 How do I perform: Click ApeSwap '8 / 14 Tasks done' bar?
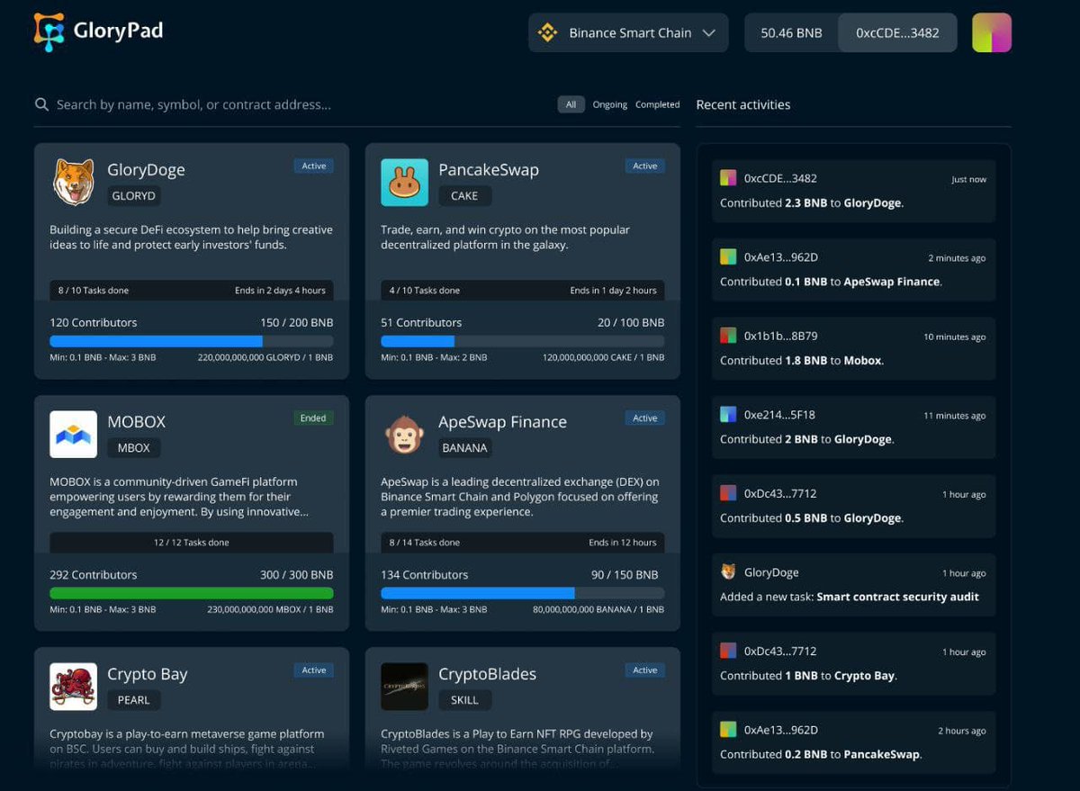[x=523, y=543]
